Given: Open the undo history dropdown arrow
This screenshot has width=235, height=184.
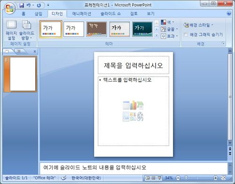Looking at the screenshot, I should [x=33, y=6].
